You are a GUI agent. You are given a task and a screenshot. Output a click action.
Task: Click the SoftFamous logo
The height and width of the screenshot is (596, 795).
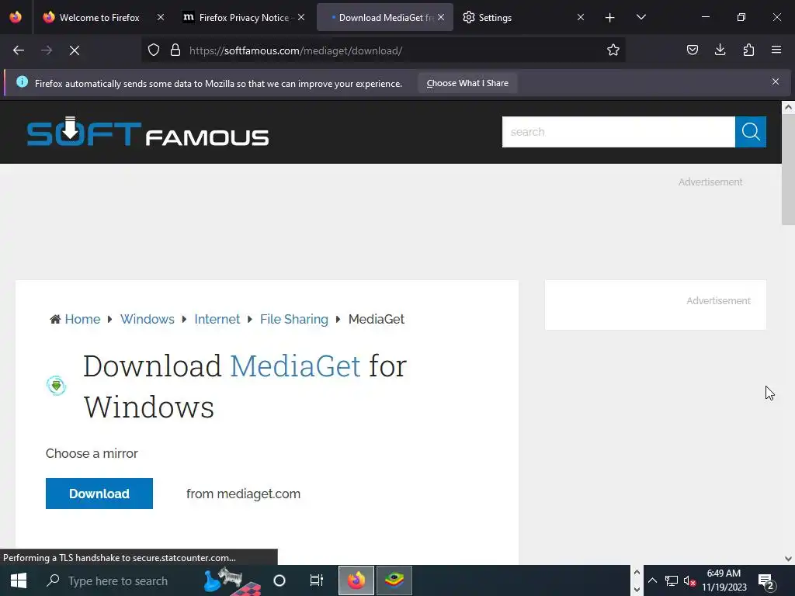coord(148,132)
